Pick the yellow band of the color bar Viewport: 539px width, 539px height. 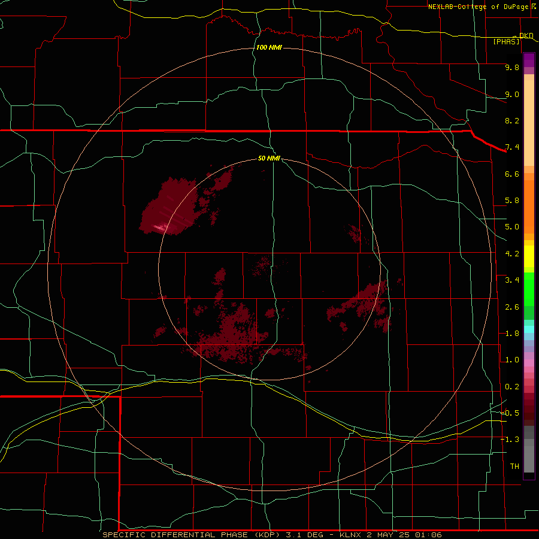click(529, 256)
